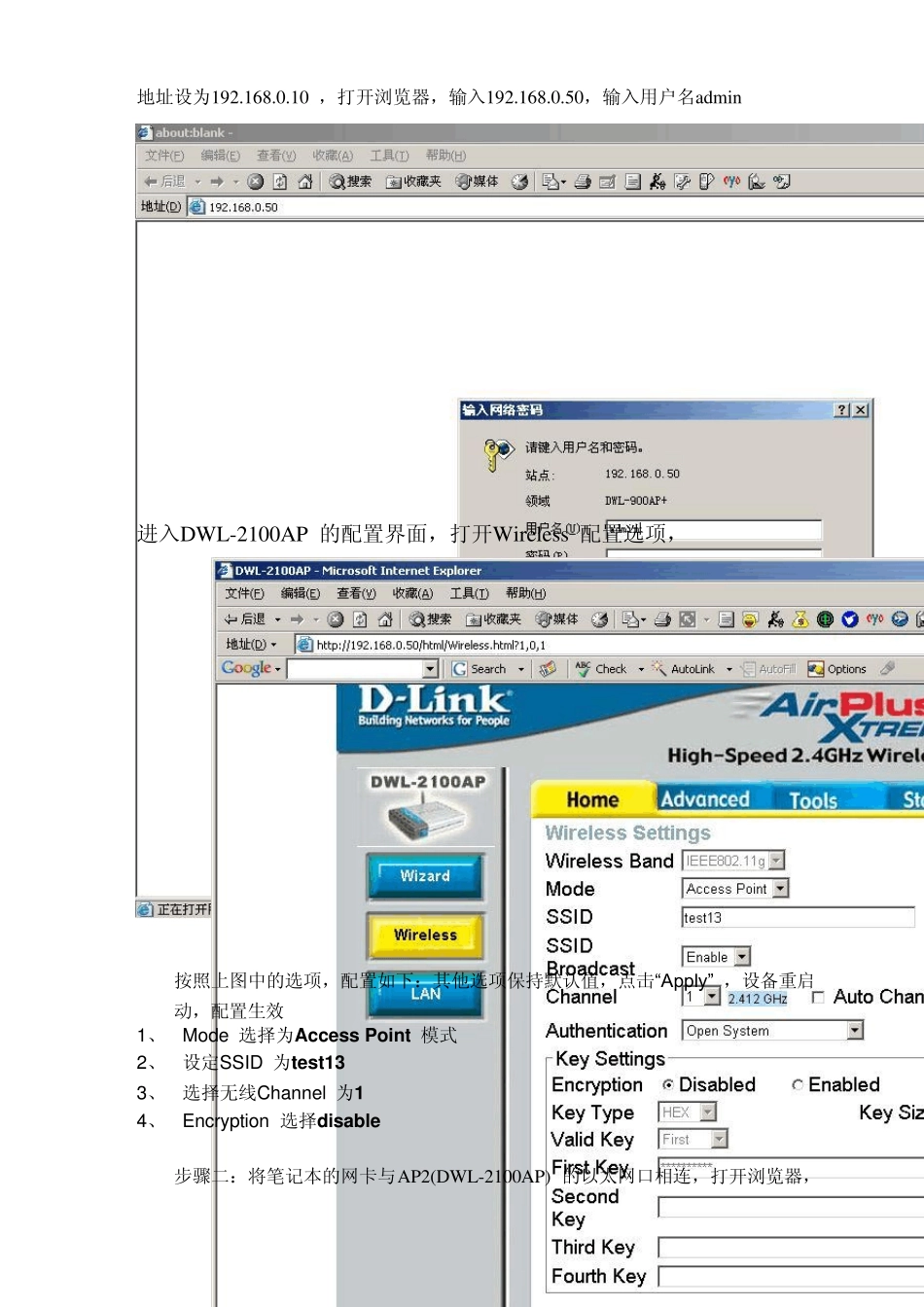This screenshot has height=1307, width=924.
Task: Click address bar in DWL-2100AP window
Action: pos(609,645)
